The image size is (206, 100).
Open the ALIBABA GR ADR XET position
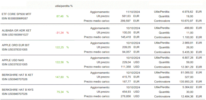click(x=17, y=30)
